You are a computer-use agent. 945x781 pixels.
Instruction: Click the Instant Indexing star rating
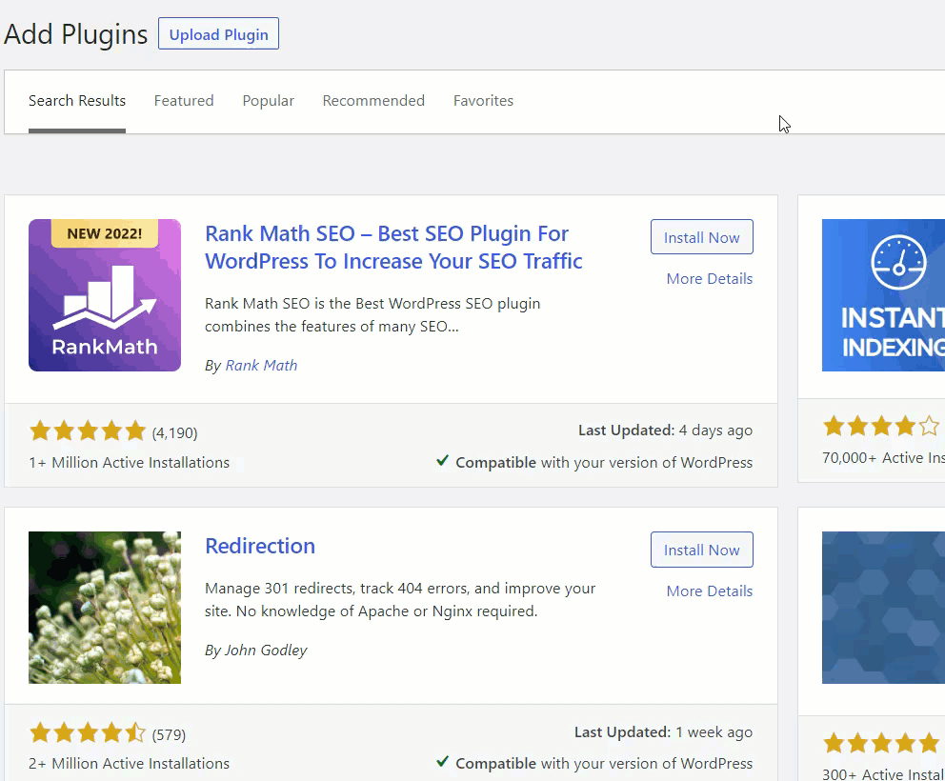coord(881,426)
